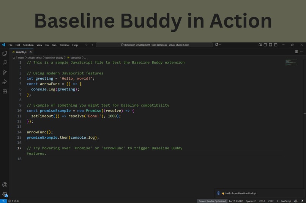
Task: Open the Source Control view
Action: [x=5, y=72]
